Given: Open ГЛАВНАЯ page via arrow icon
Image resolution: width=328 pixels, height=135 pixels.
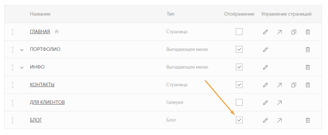Looking at the screenshot, I should (279, 32).
